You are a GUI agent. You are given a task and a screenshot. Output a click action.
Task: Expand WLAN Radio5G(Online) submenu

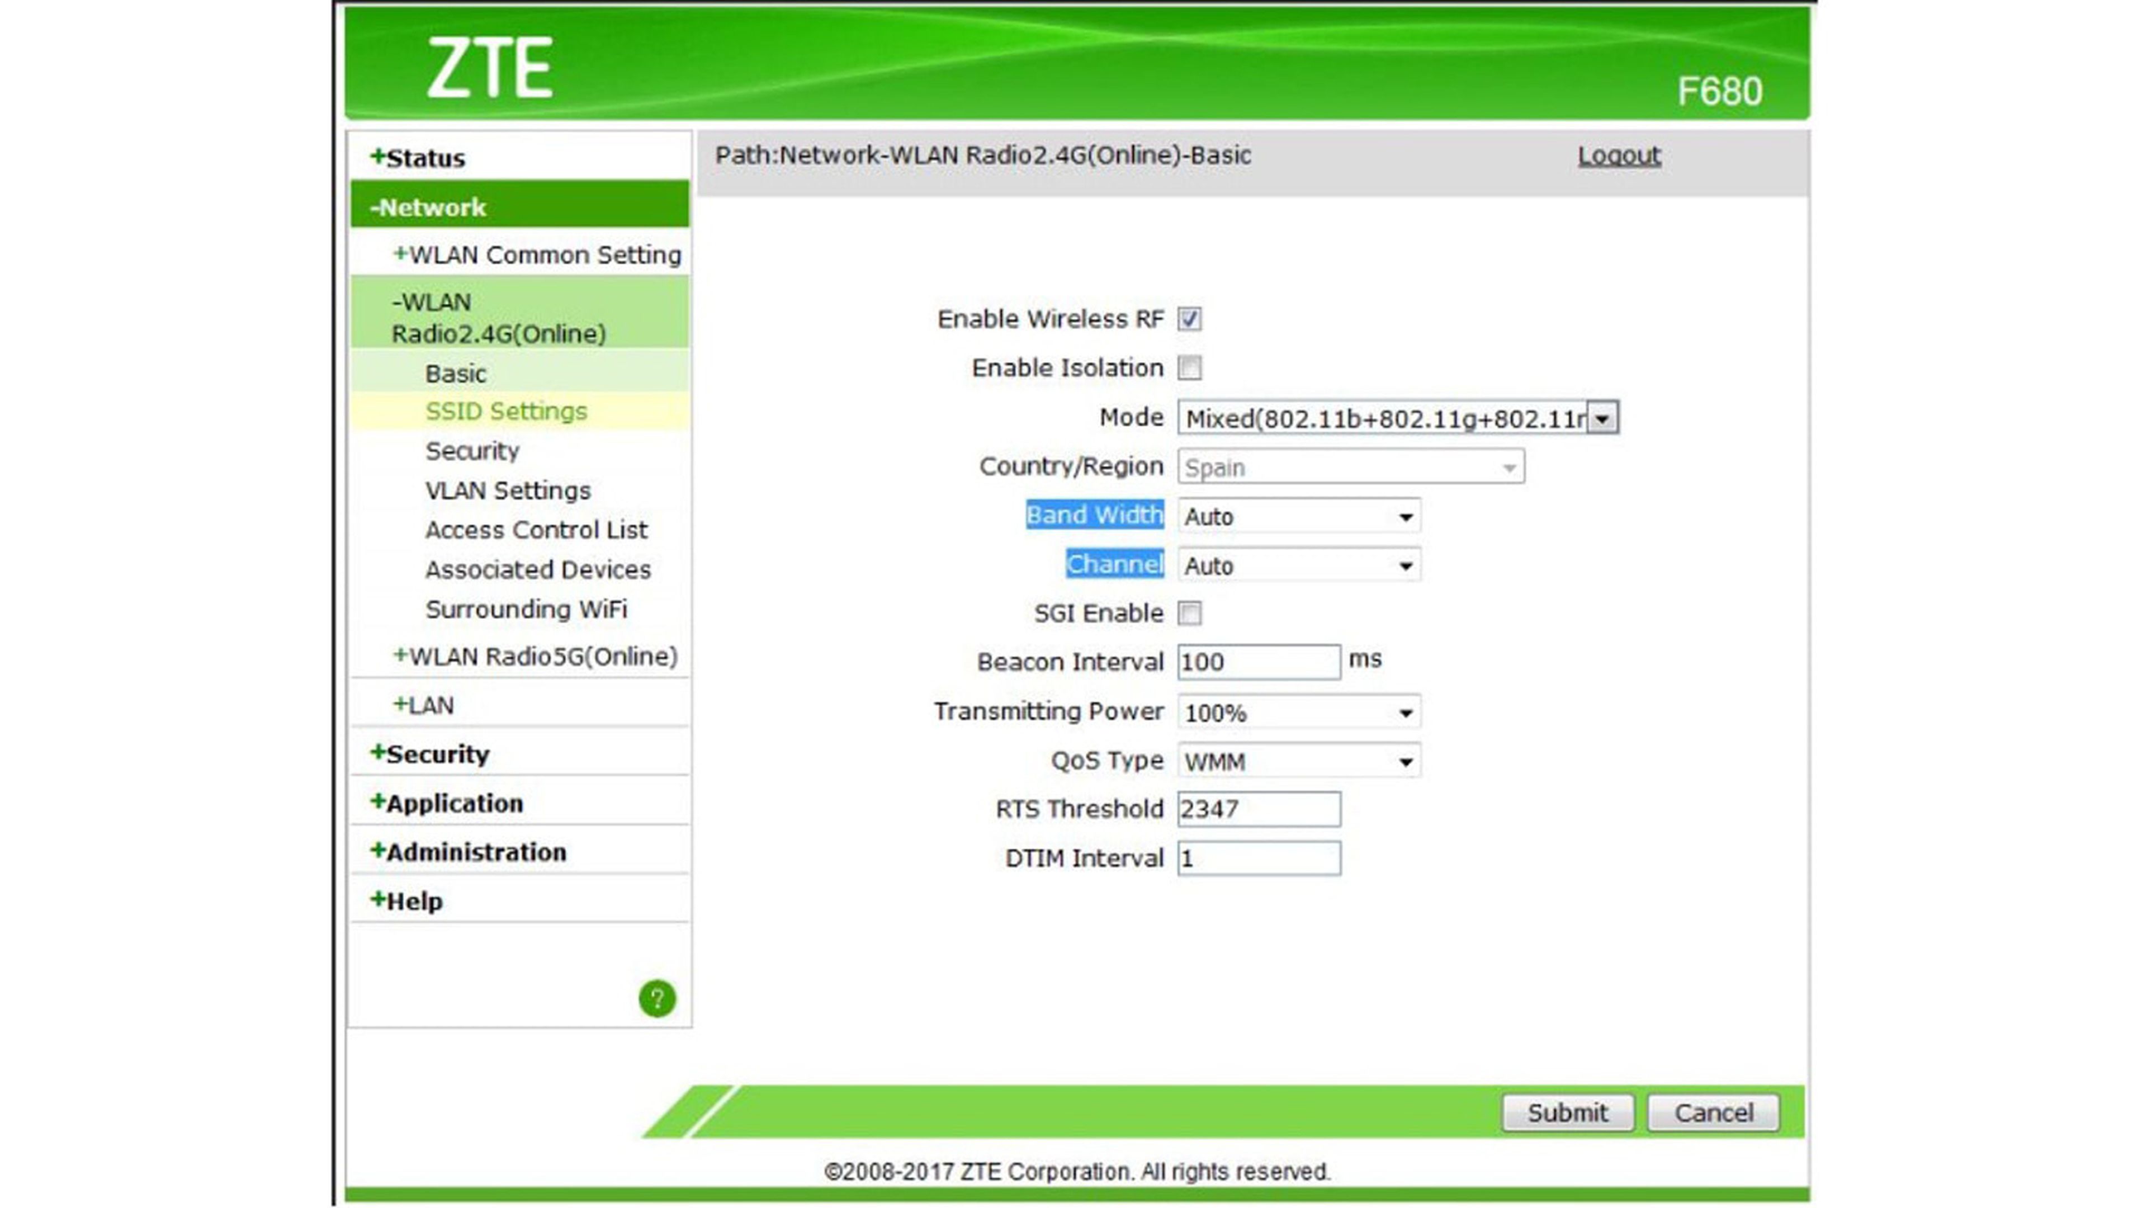[535, 656]
